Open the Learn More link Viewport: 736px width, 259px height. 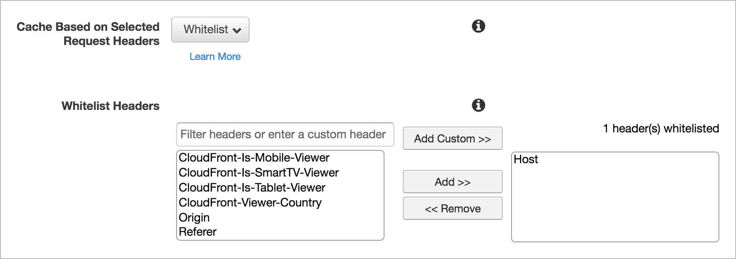[x=215, y=57]
